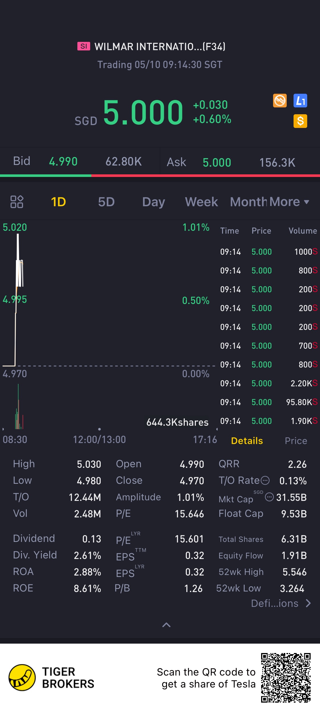Tap the orange no-short-selling icon

point(280,101)
